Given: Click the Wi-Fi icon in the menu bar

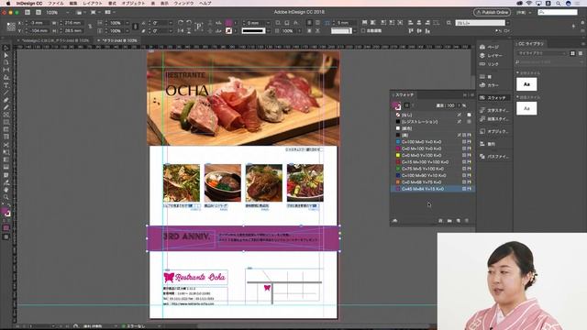Looking at the screenshot, I should click(x=528, y=3).
